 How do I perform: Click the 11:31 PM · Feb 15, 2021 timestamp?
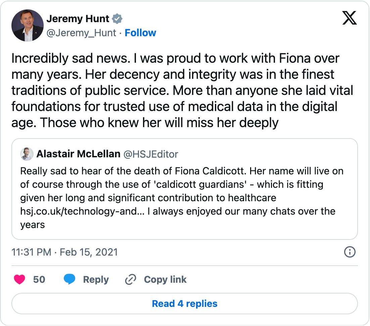65,252
